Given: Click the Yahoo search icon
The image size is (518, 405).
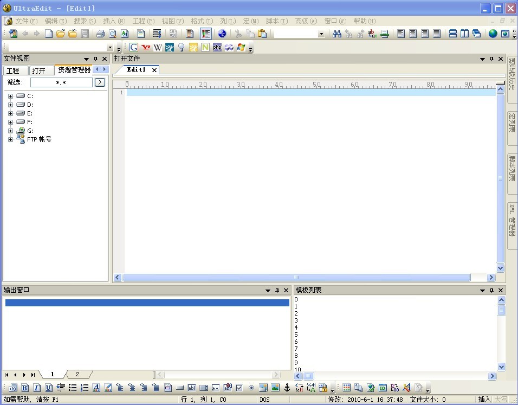Looking at the screenshot, I should 146,47.
